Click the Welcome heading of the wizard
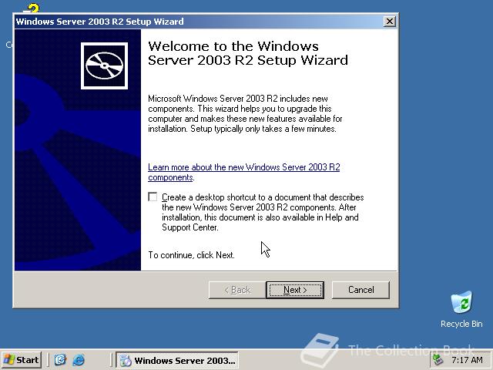The height and width of the screenshot is (370, 493). (248, 53)
